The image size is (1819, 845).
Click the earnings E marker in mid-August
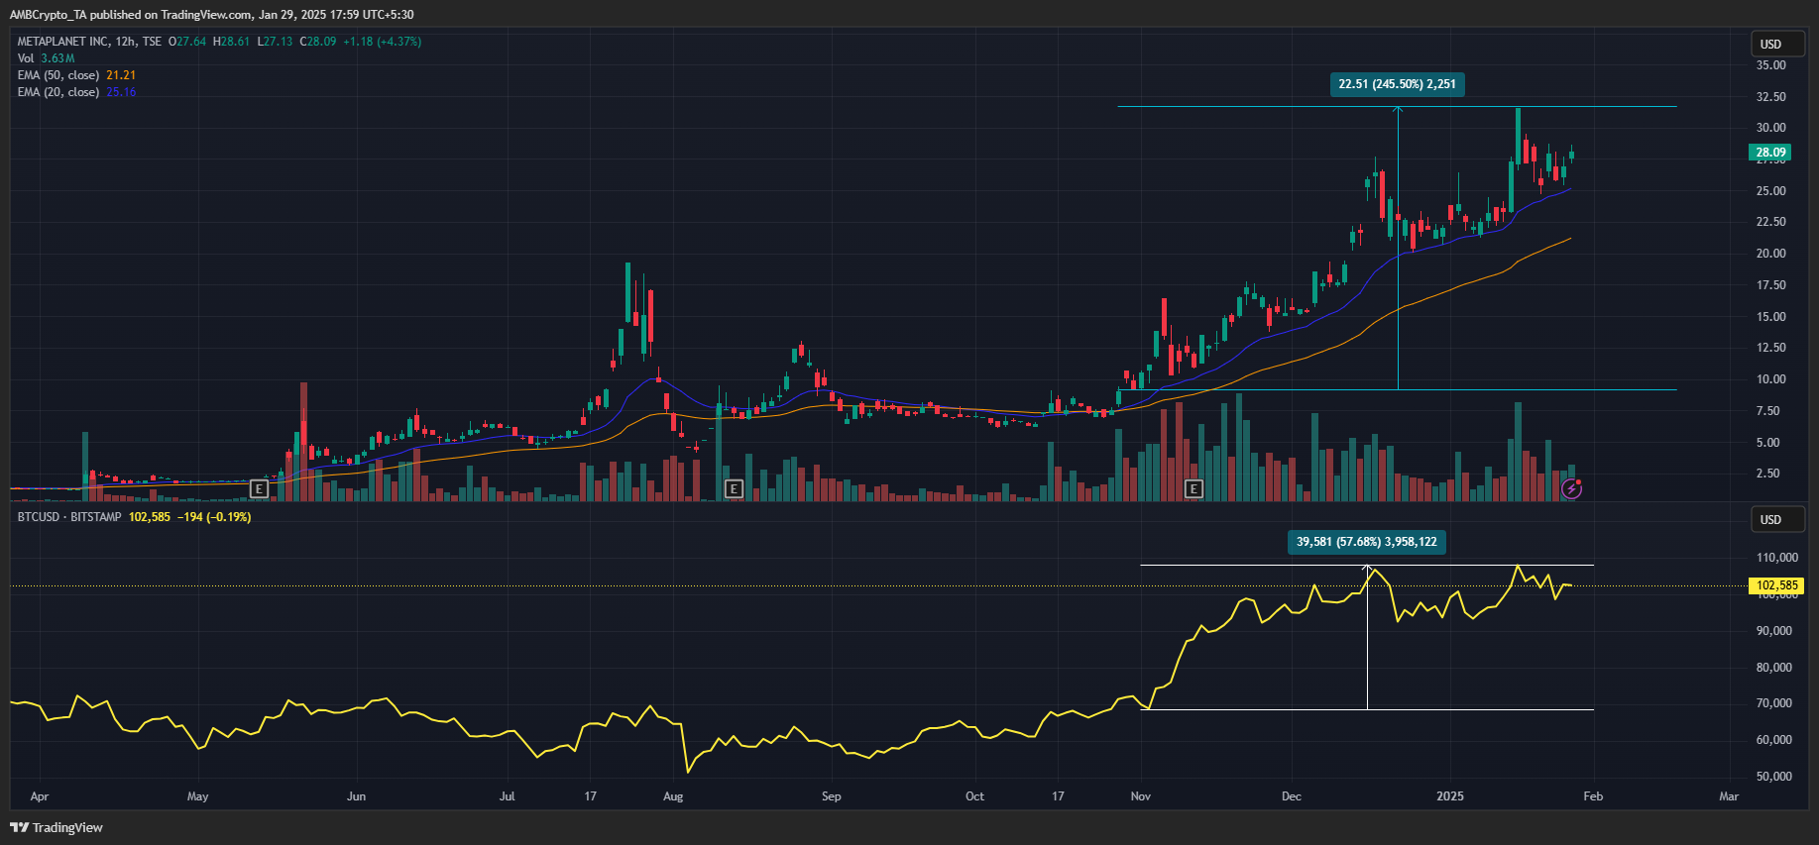tap(734, 488)
